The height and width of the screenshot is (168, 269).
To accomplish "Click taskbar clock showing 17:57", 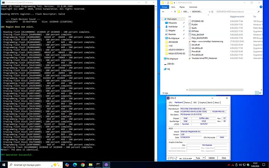I will pos(255,165).
